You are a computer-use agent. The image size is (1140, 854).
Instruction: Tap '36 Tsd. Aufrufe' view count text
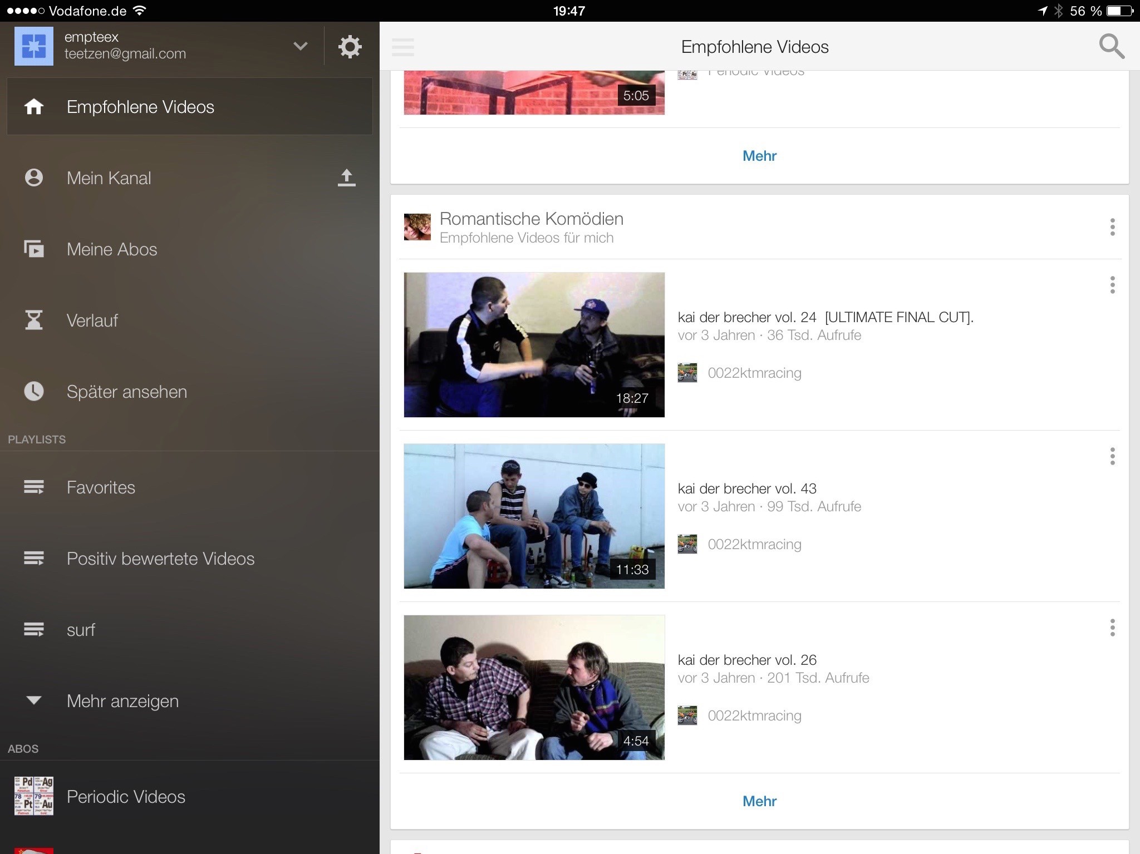(x=814, y=335)
